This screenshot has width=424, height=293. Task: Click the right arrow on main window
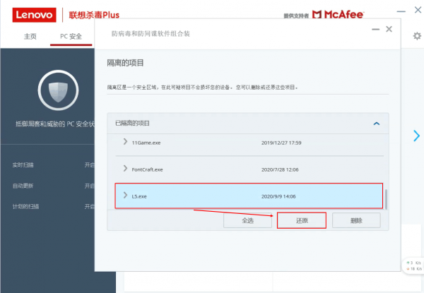click(x=416, y=136)
